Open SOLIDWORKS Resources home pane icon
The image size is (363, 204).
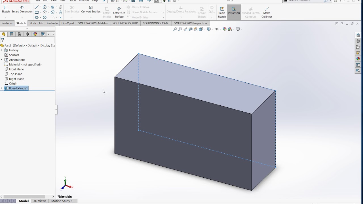pyautogui.click(x=358, y=35)
